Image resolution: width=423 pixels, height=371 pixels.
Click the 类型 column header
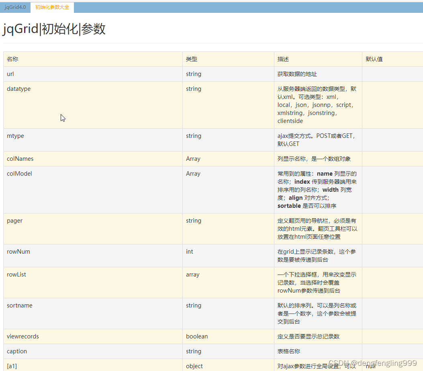[192, 59]
